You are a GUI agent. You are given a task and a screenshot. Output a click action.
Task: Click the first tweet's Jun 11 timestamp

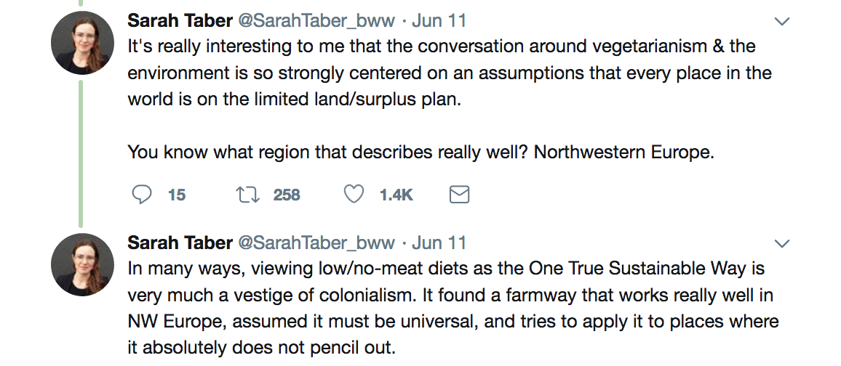[439, 21]
